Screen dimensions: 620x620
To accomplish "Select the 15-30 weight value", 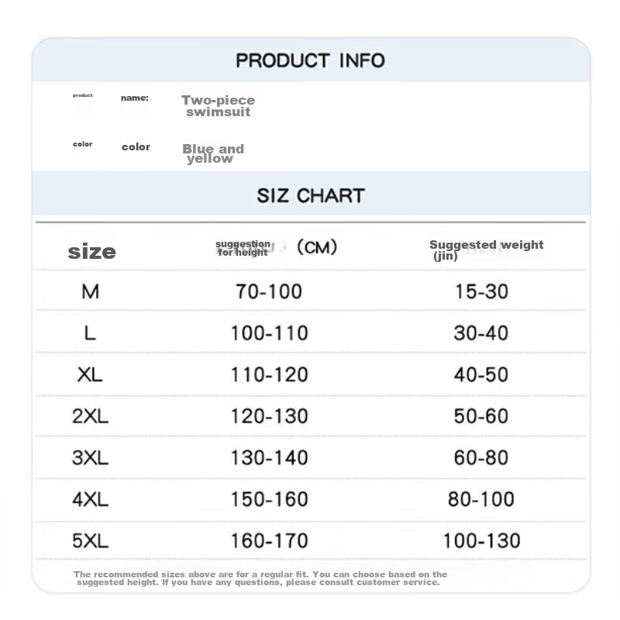I will click(481, 292).
